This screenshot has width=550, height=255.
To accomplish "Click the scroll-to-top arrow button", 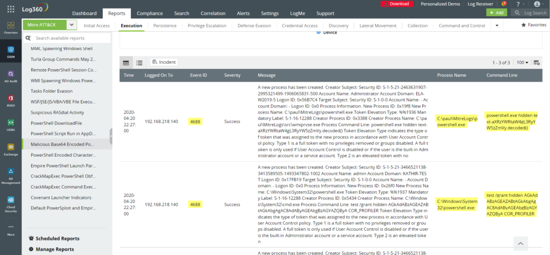I will [x=520, y=243].
